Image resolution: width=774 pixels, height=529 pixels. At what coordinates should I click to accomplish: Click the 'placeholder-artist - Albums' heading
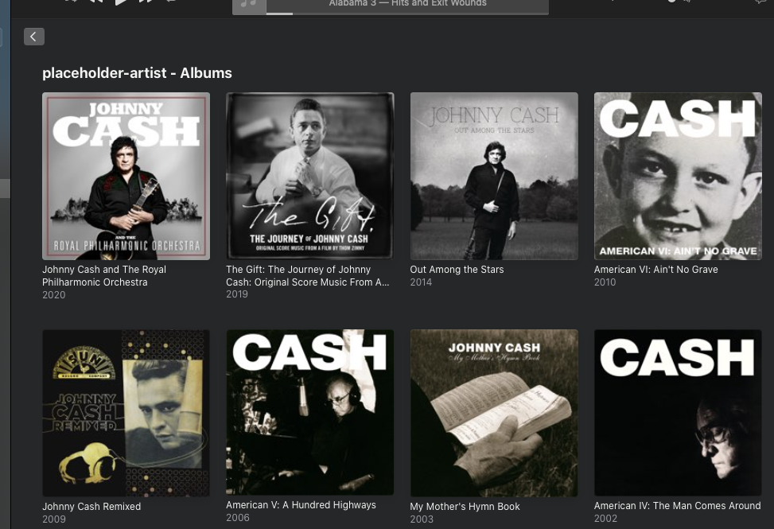[138, 73]
